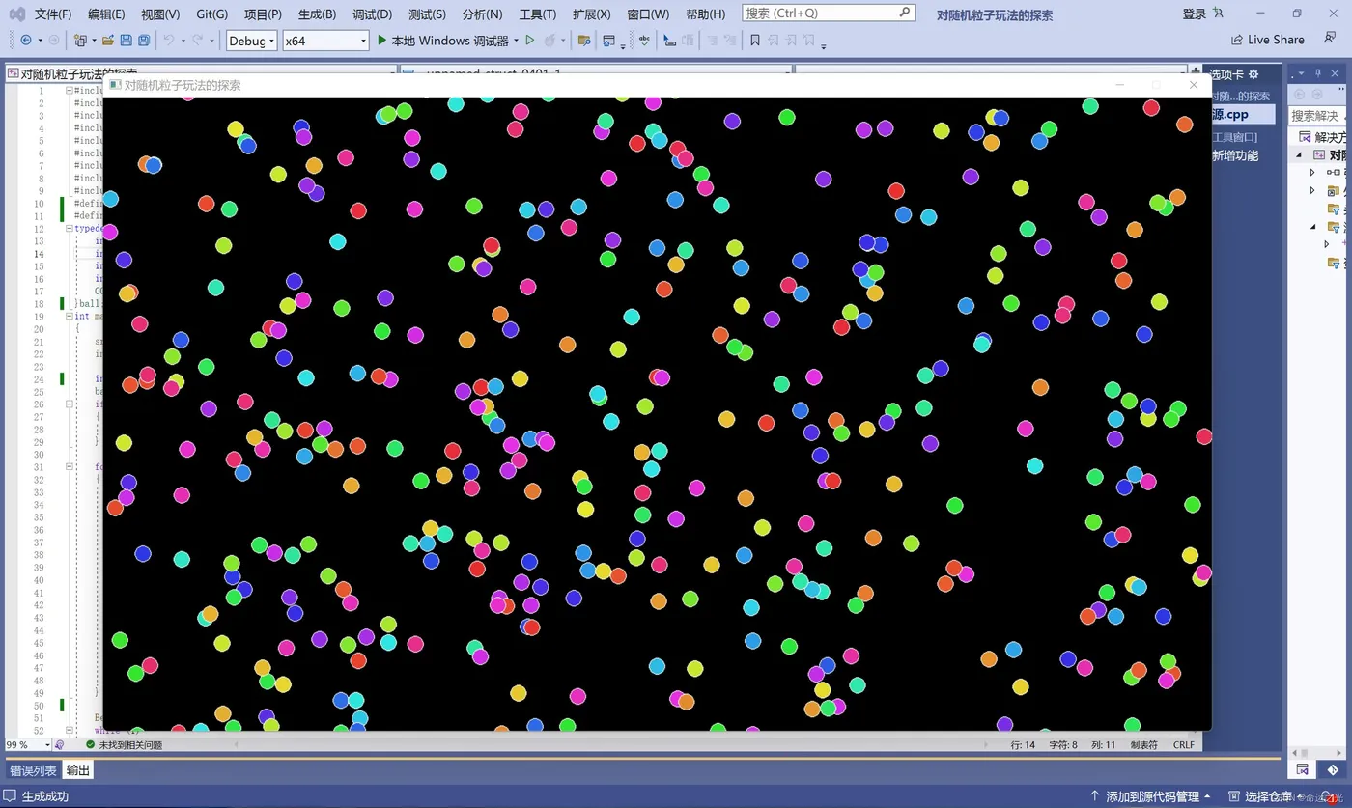Click the 搜索解决 search field in Solution Explorer
The image size is (1352, 808).
(1318, 115)
